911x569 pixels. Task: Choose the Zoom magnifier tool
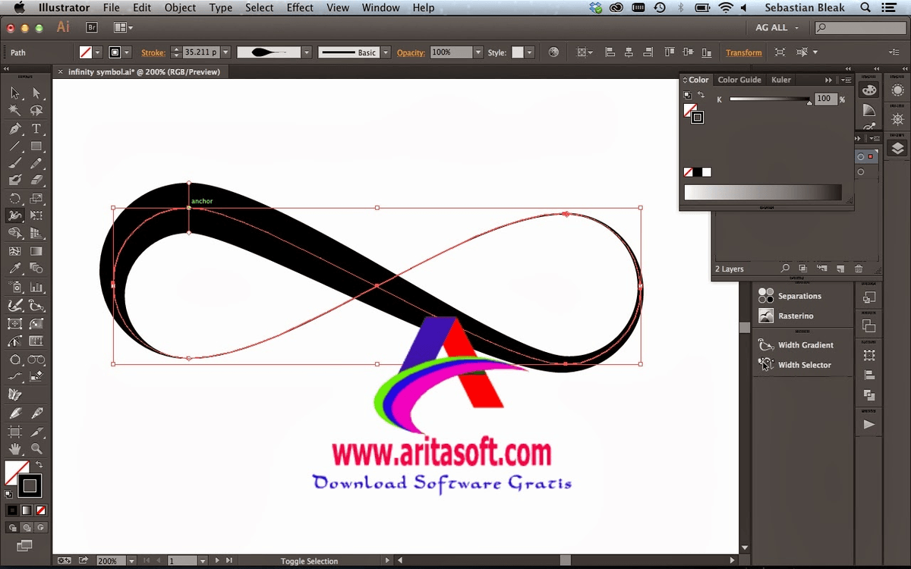pyautogui.click(x=36, y=449)
